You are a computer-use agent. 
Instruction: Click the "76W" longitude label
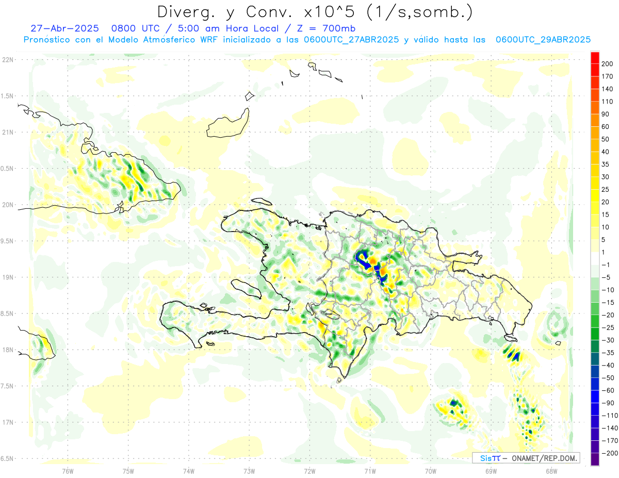[x=68, y=471]
